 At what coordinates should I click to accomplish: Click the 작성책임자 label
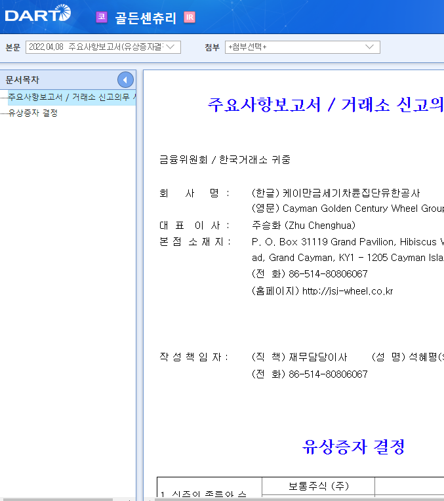[194, 357]
